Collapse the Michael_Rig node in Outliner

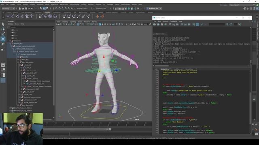point(11,43)
